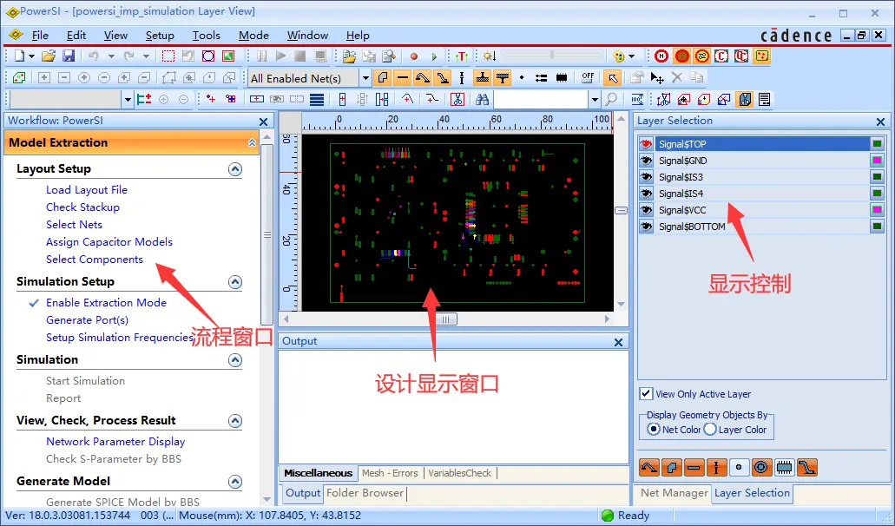Toggle visibility eye for Signal$VCC layer
Screen dimensions: 895x526
click(646, 210)
